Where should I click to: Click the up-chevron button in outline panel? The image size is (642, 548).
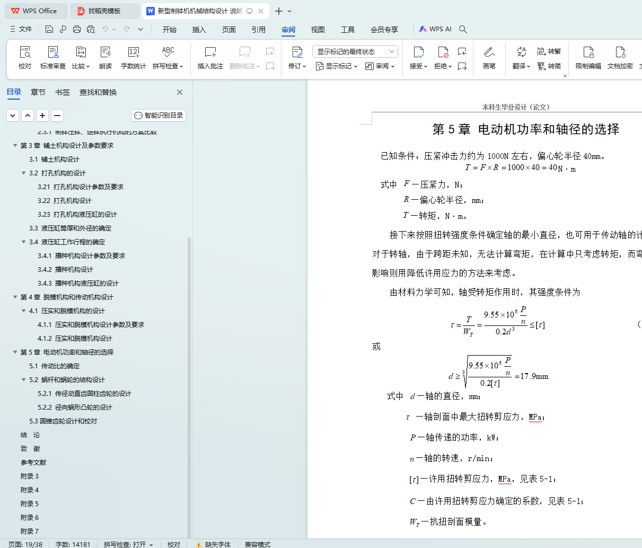click(28, 116)
